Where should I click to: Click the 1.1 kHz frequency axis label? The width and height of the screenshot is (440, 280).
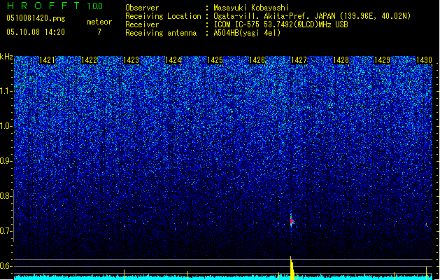pos(5,91)
